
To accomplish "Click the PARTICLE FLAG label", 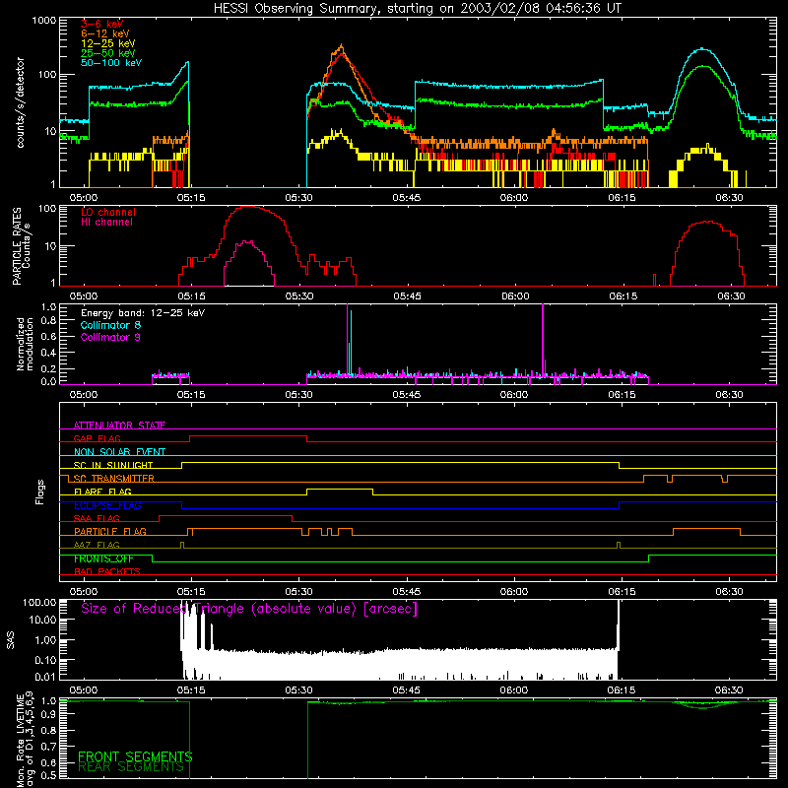I will click(x=110, y=531).
